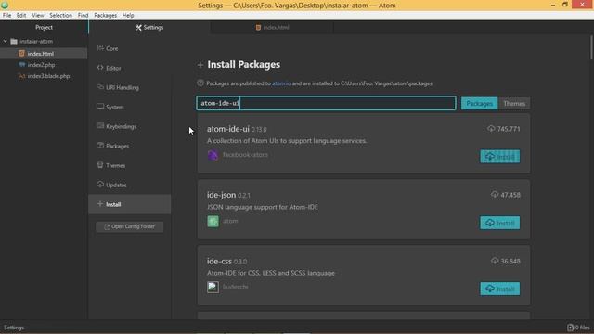Open the Packages menu
This screenshot has height=334, width=594.
tap(105, 15)
